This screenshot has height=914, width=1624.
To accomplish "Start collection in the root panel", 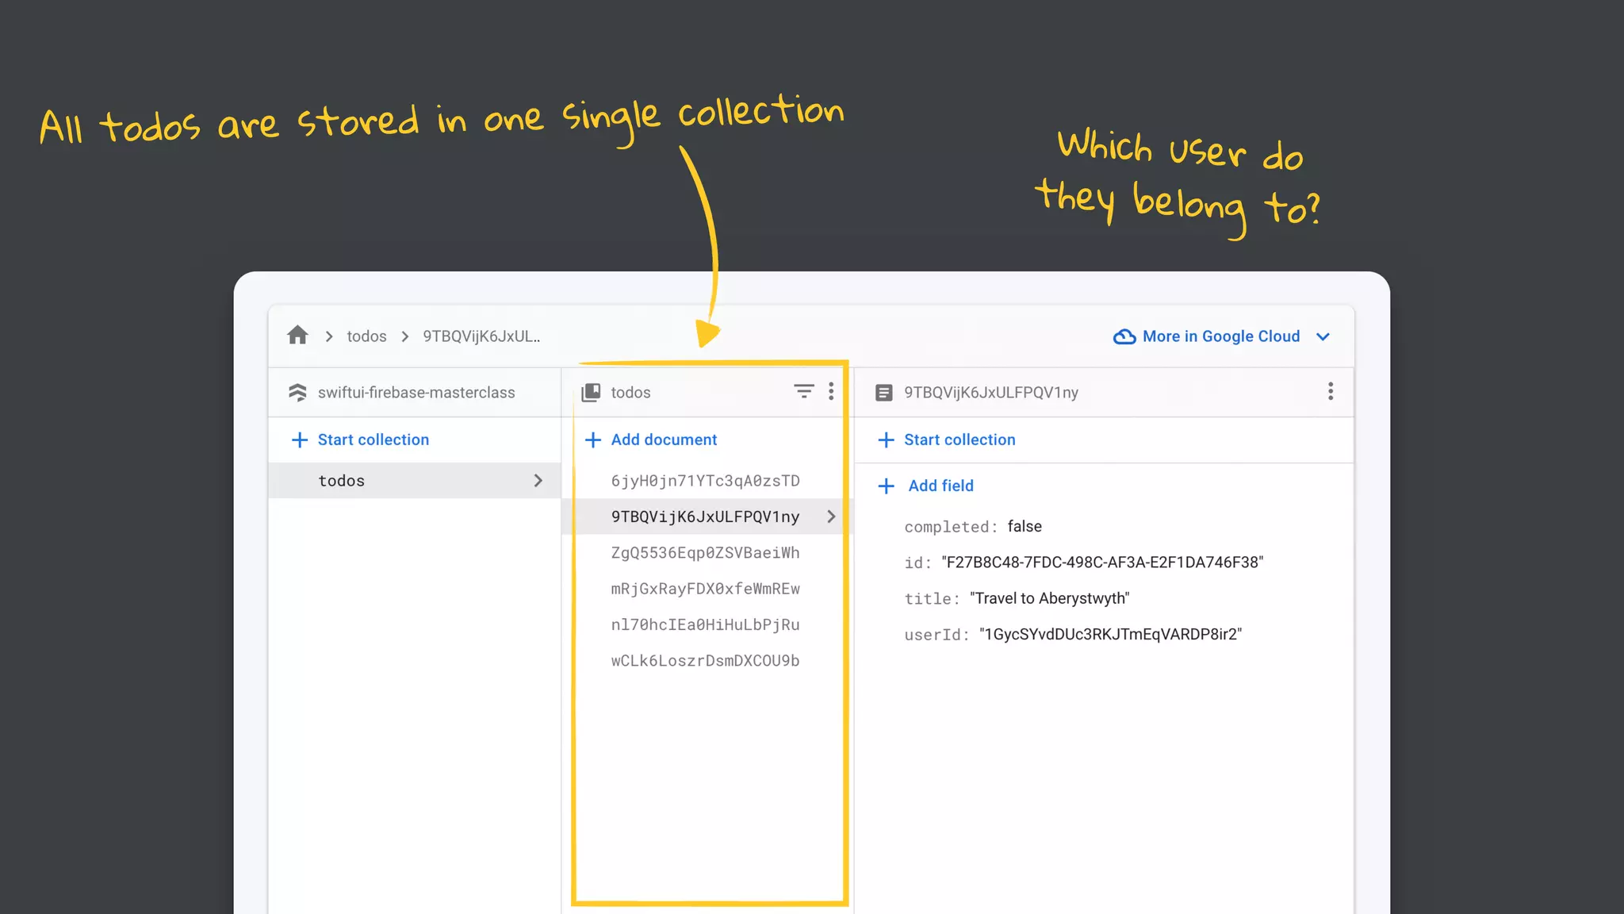I will click(373, 440).
